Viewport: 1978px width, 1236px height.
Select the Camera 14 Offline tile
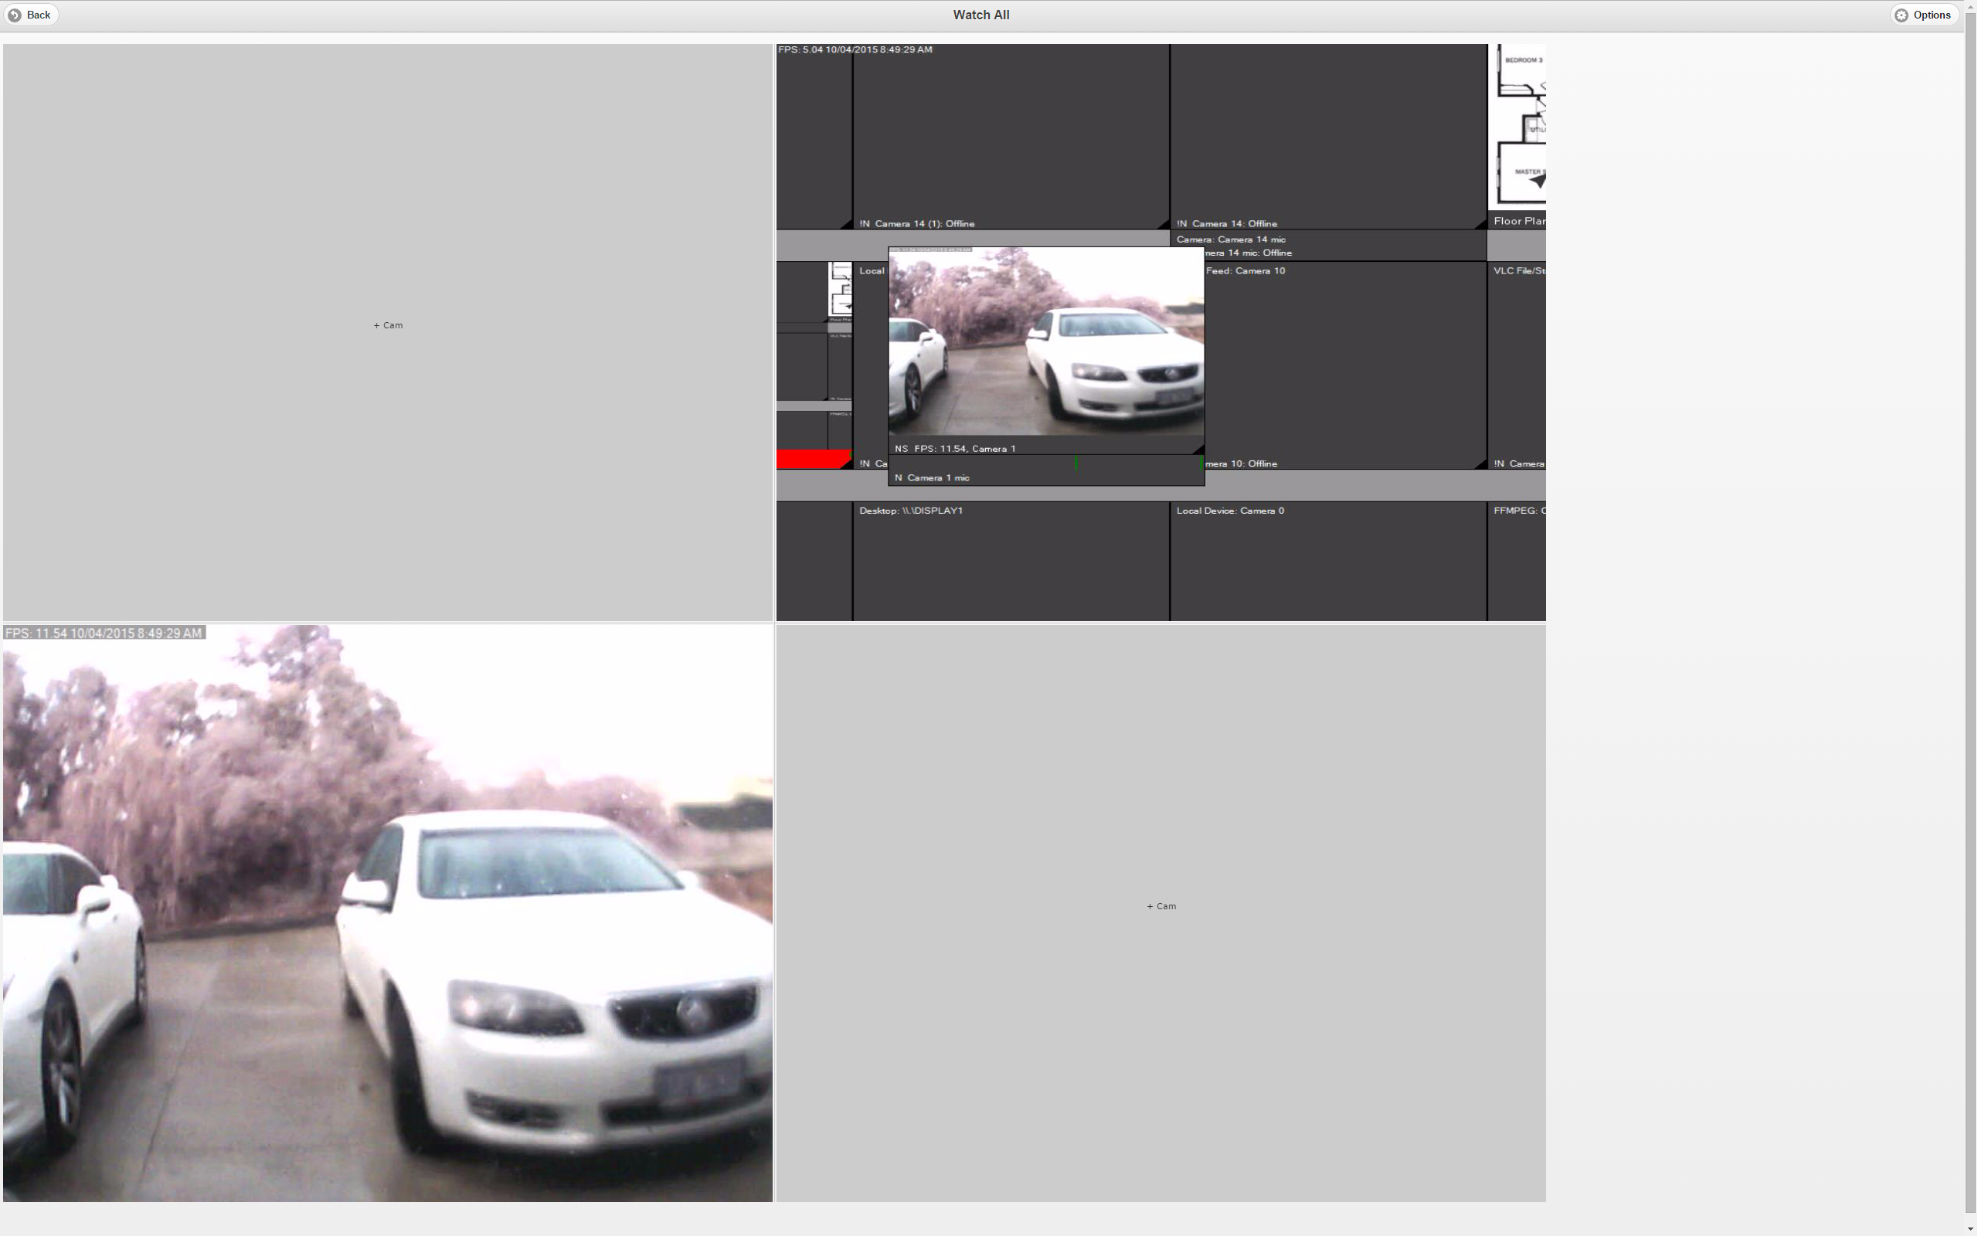point(1327,135)
